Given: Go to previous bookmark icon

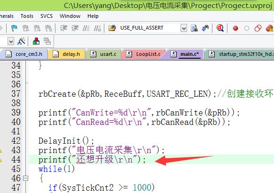Looking at the screenshot, I should click(x=26, y=28).
